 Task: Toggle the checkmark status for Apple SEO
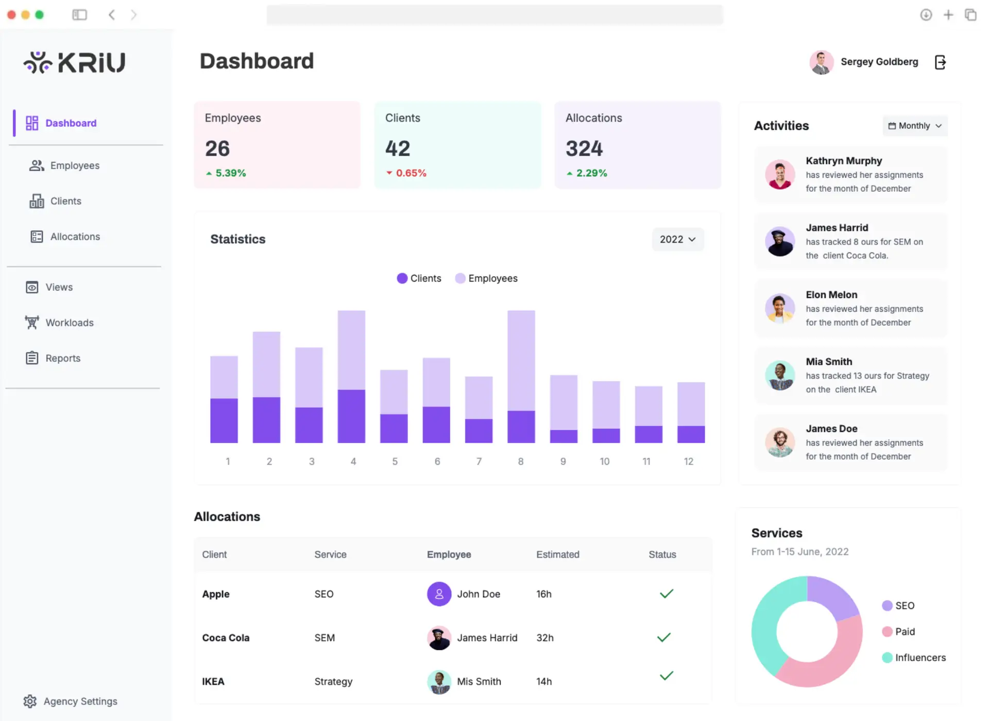(666, 593)
